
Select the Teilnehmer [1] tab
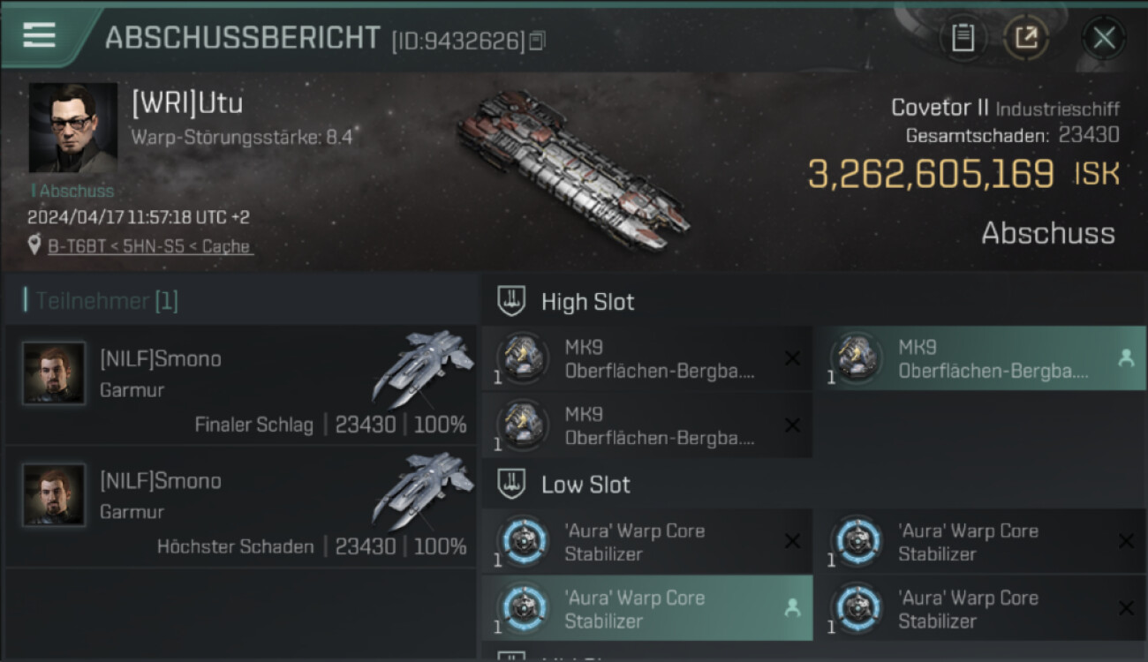click(x=106, y=301)
